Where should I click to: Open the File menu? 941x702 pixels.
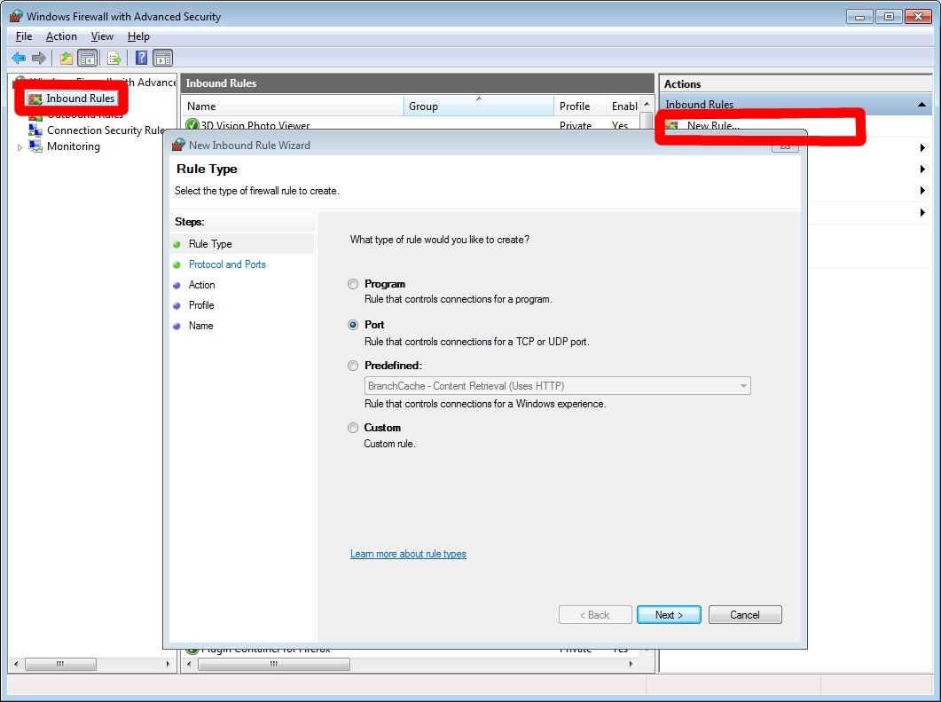(24, 36)
